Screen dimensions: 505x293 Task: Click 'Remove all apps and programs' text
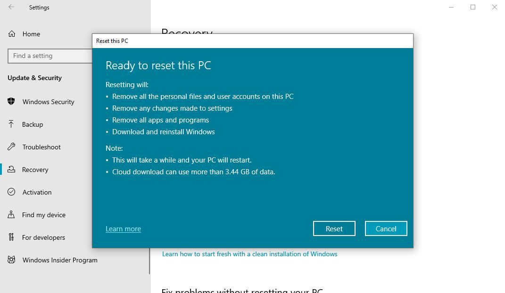click(160, 120)
